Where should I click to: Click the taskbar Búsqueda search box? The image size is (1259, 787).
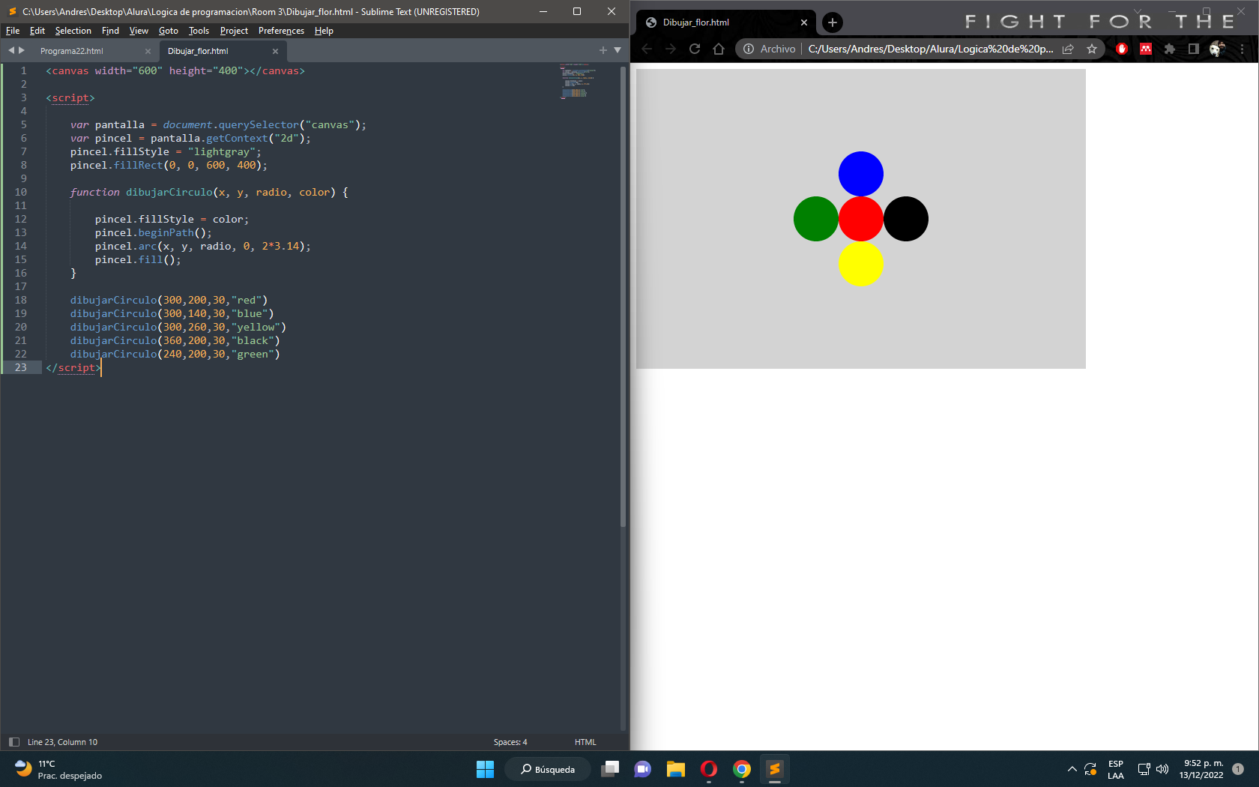pyautogui.click(x=548, y=769)
